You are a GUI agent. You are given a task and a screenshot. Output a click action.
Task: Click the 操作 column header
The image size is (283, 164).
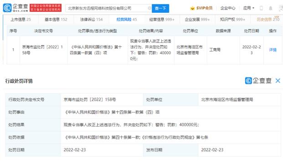(x=273, y=31)
